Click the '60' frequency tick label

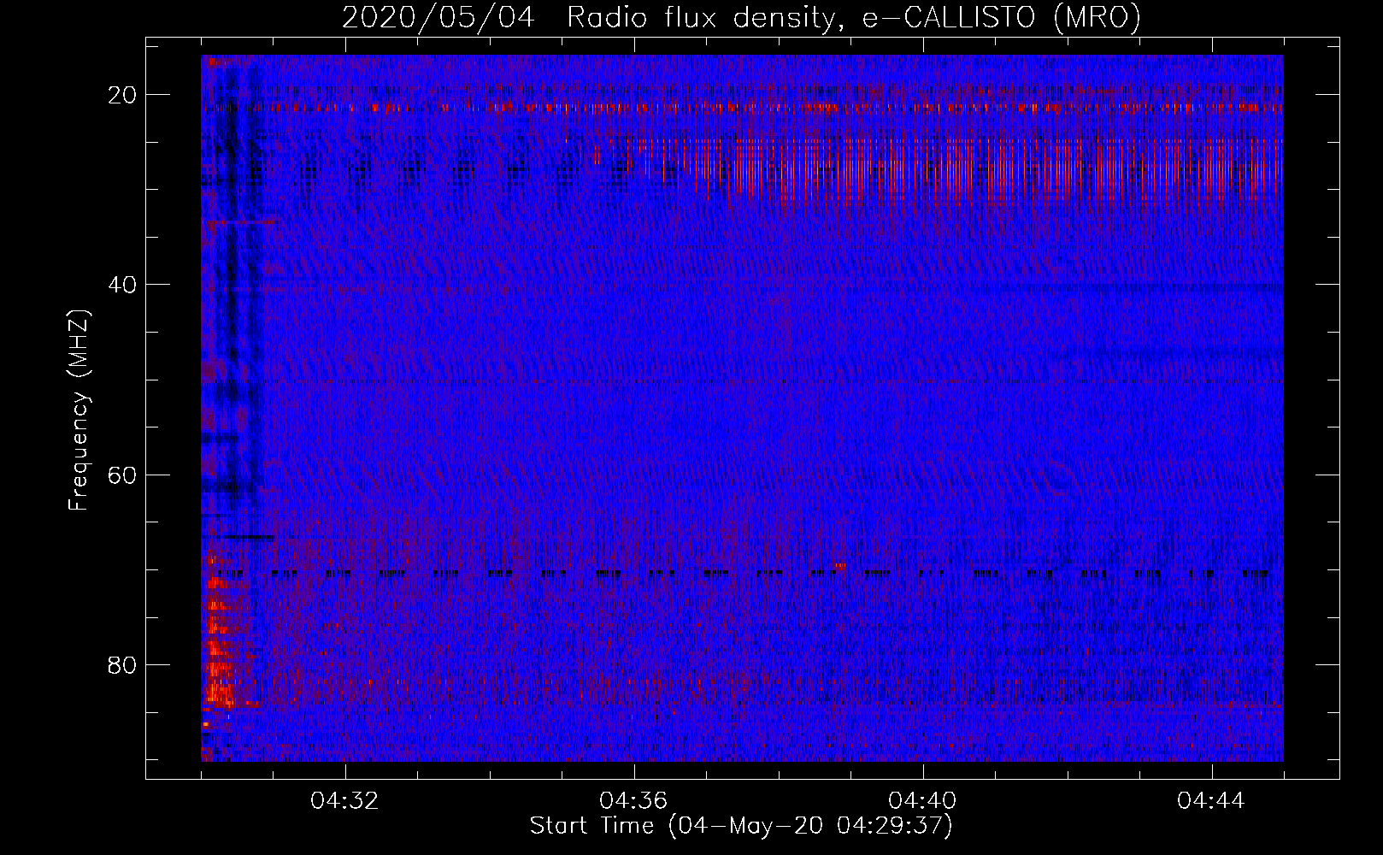click(123, 475)
